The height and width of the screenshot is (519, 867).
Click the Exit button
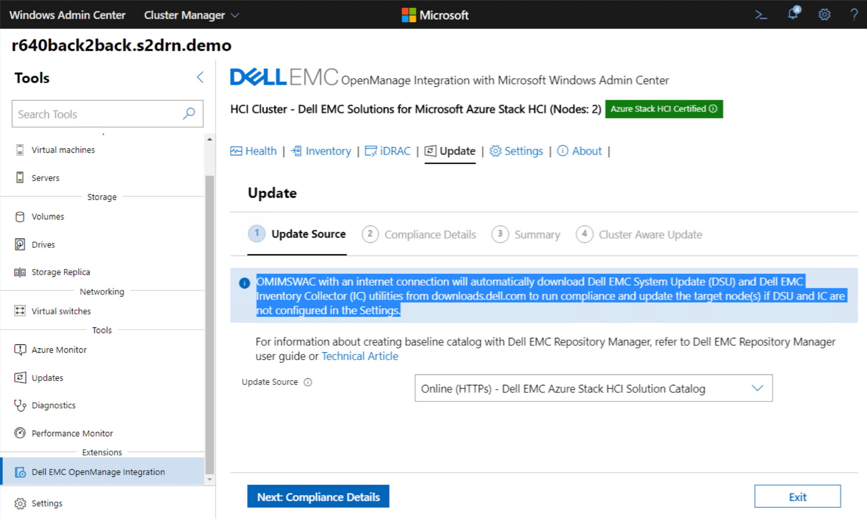pos(798,497)
